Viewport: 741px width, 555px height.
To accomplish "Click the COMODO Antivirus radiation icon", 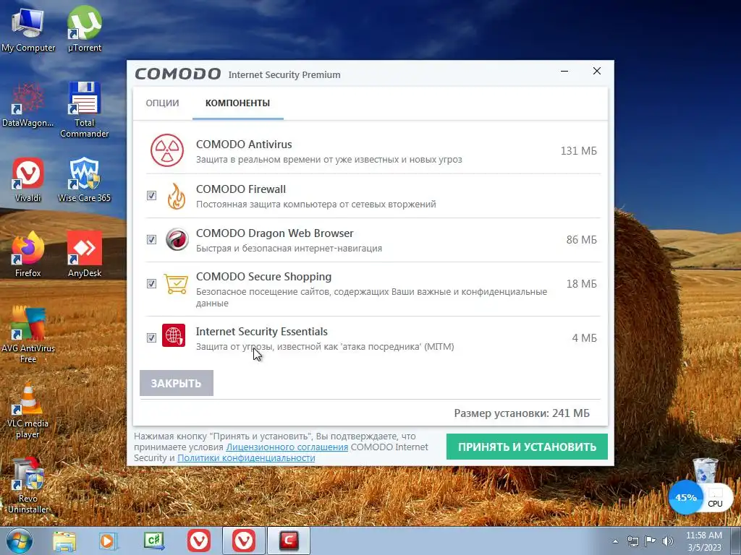I will pyautogui.click(x=167, y=150).
